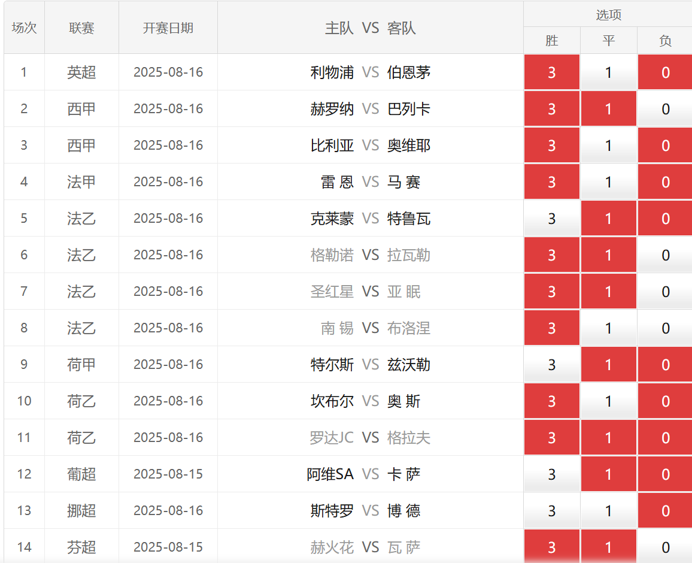The height and width of the screenshot is (563, 692).
Task: Click the 法甲 league cell
Action: 81,182
